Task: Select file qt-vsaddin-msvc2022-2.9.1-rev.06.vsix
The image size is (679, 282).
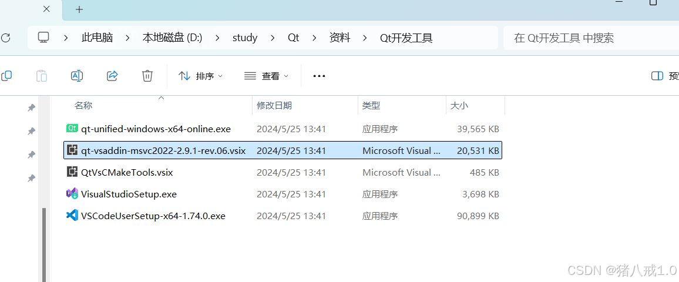Action: click(x=283, y=150)
